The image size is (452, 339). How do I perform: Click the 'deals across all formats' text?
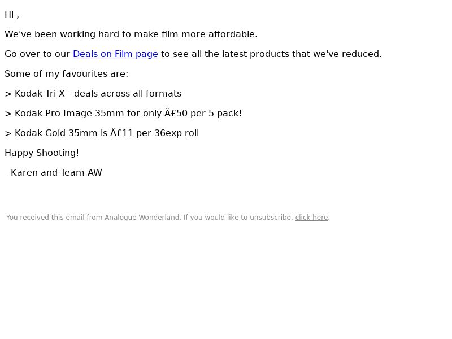coord(128,94)
